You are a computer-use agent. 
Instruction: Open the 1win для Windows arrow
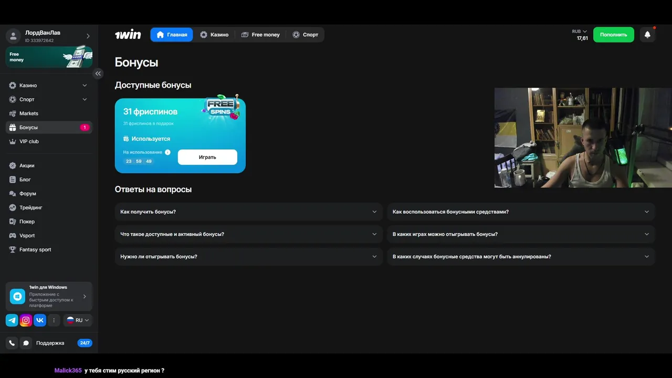click(85, 297)
